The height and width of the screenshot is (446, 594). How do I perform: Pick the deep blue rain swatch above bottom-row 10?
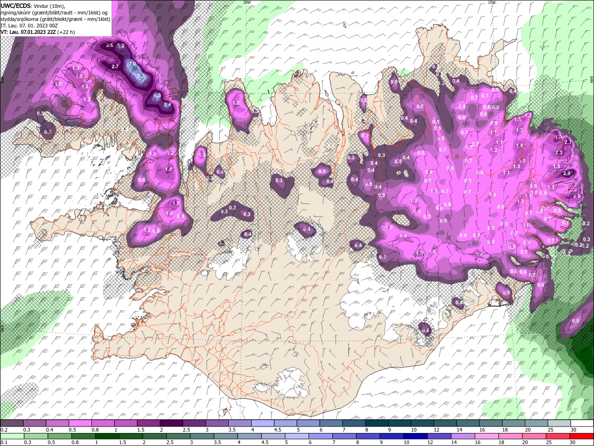(x=415, y=436)
